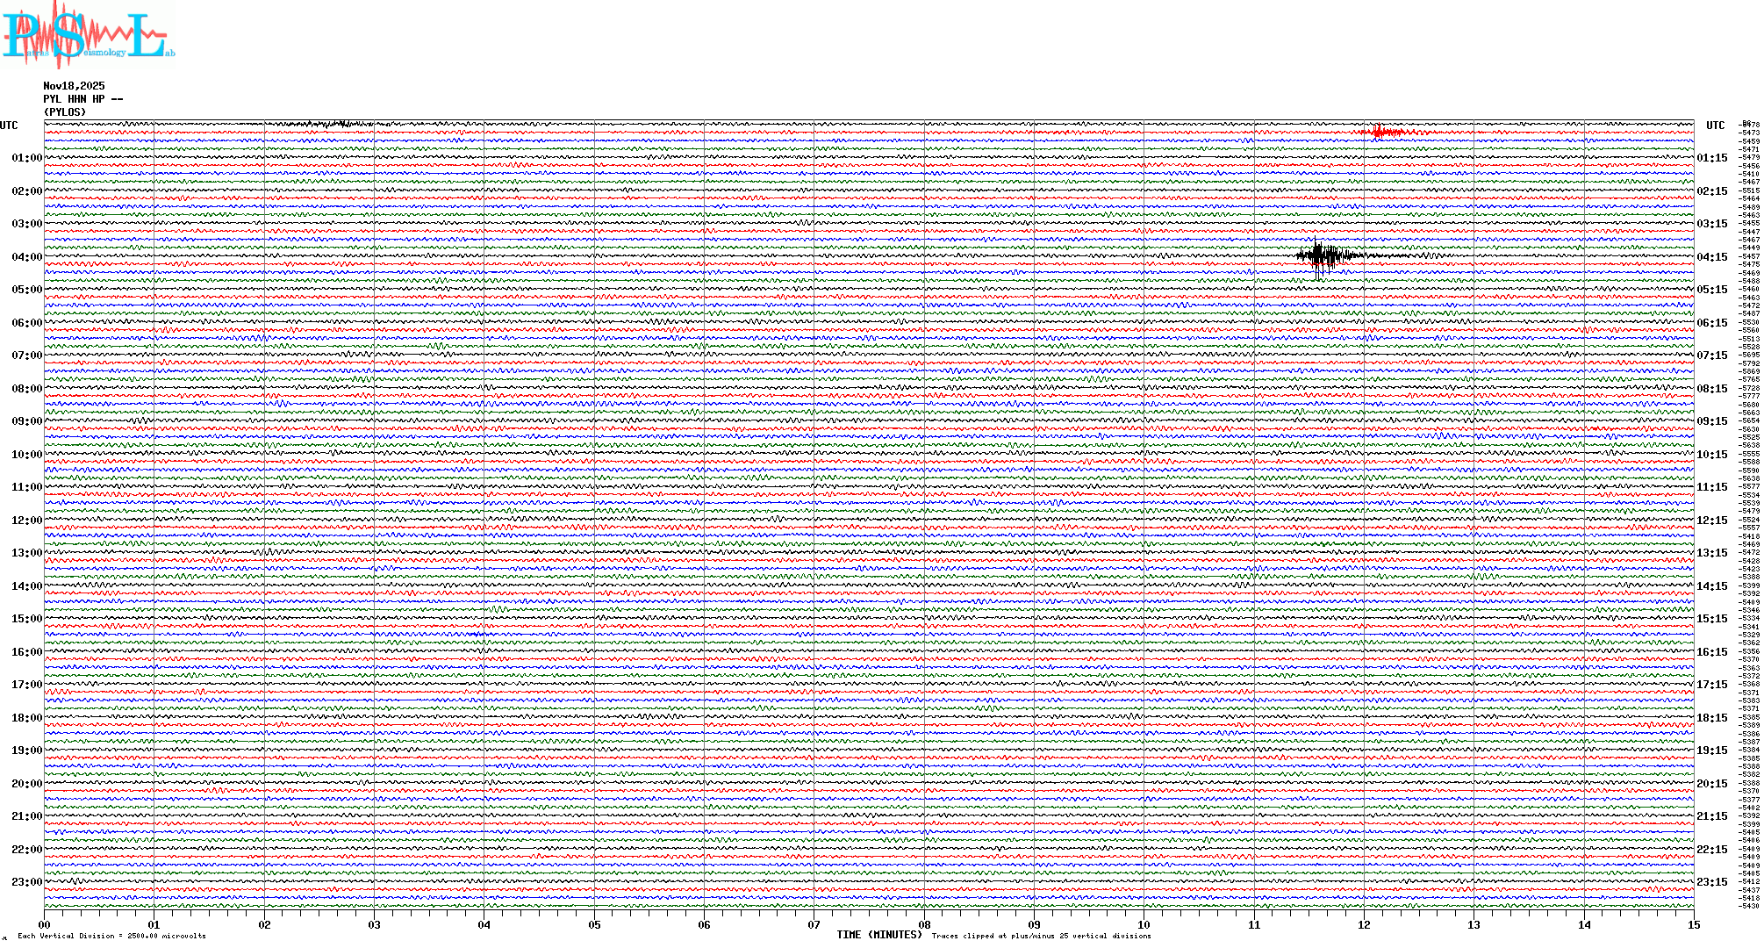Click minute 00 tick label on bottom axis
Screen dimensions: 1764x948
pos(45,925)
